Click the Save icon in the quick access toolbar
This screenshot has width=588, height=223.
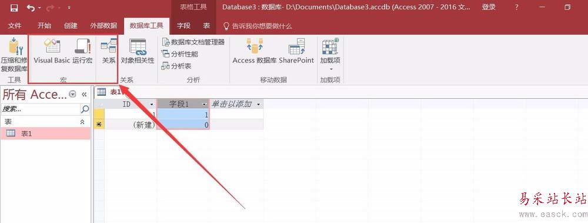point(14,8)
